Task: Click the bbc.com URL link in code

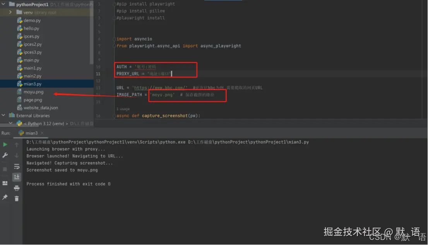Action: (160, 88)
